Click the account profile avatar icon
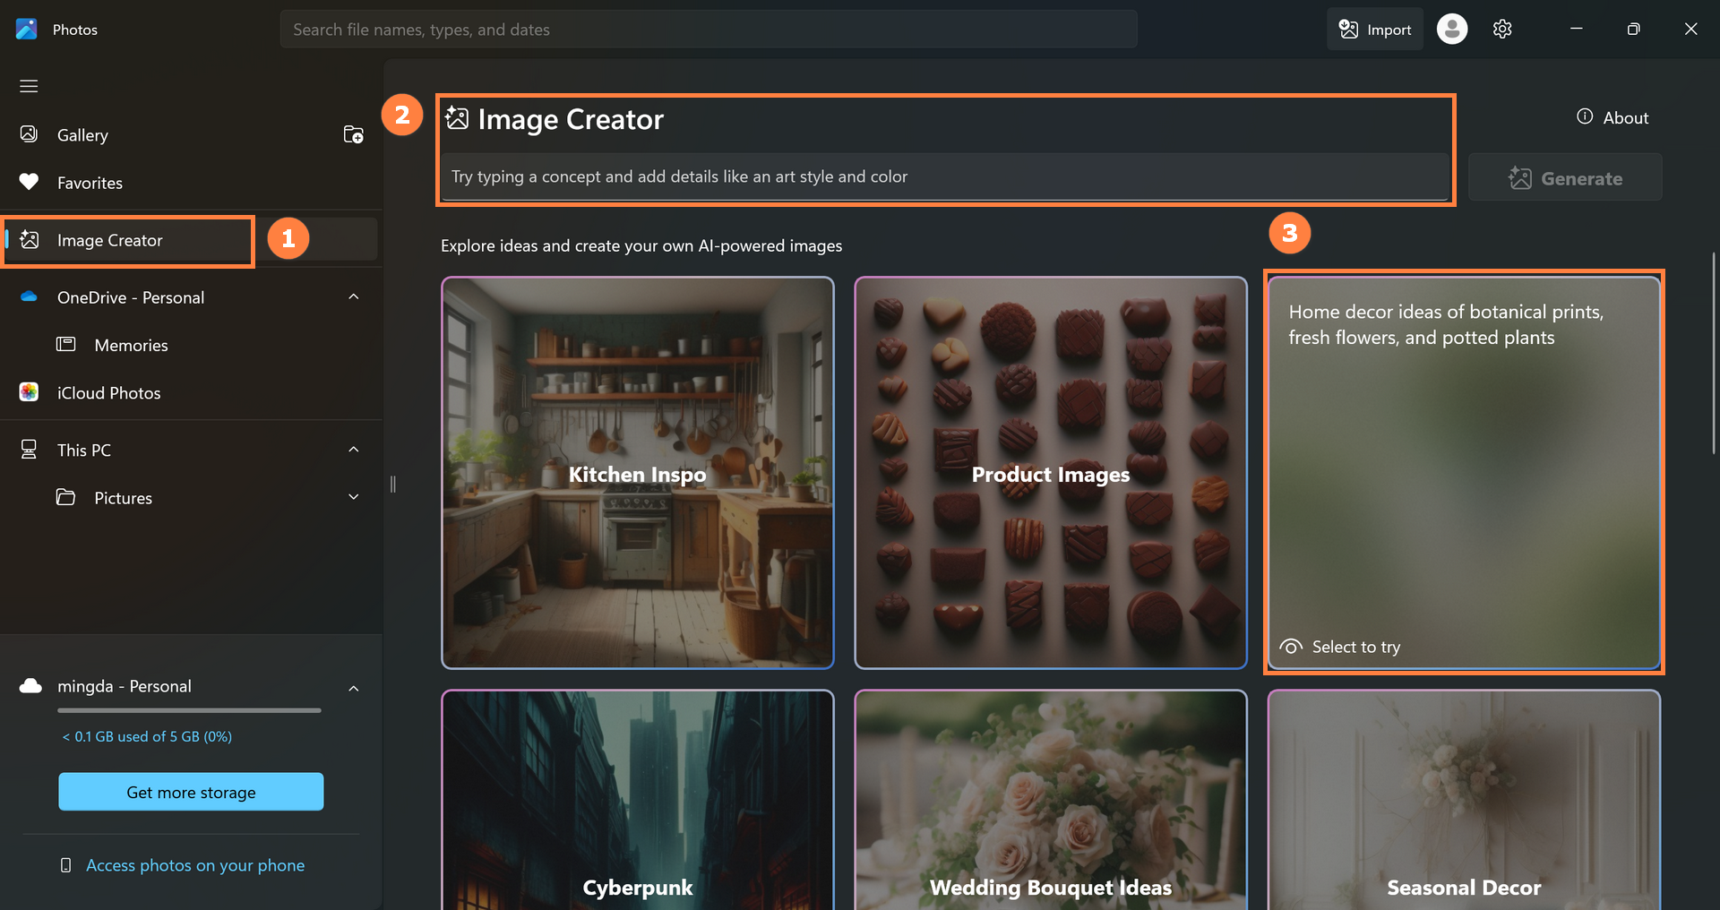Image resolution: width=1720 pixels, height=910 pixels. coord(1451,30)
